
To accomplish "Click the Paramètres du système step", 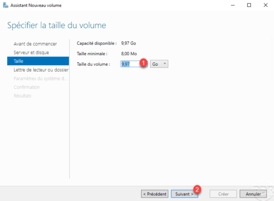I will click(x=40, y=78).
